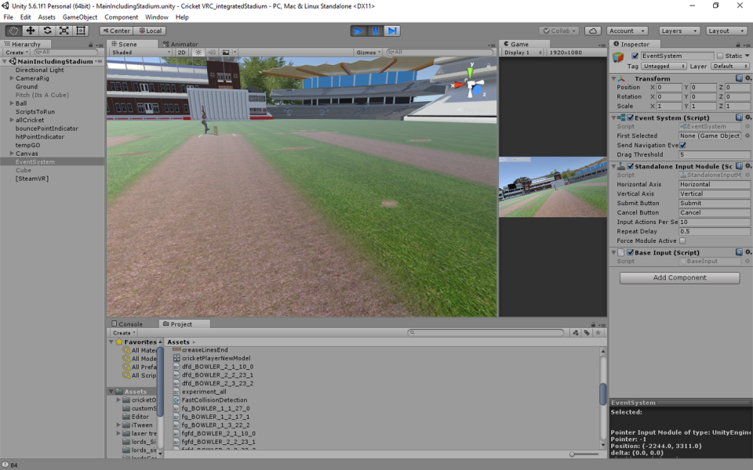Open the Layers dropdown
Image resolution: width=753 pixels, height=470 pixels.
(x=678, y=31)
